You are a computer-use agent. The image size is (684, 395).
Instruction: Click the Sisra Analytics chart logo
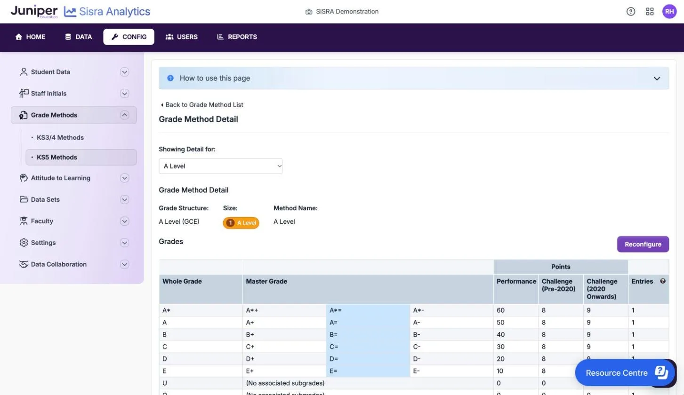[x=70, y=12]
